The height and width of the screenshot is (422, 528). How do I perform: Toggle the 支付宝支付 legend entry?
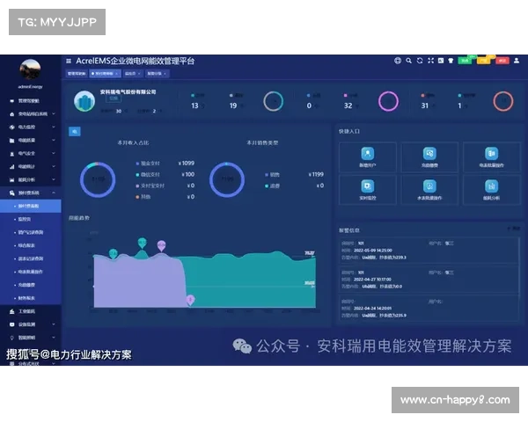pos(150,186)
